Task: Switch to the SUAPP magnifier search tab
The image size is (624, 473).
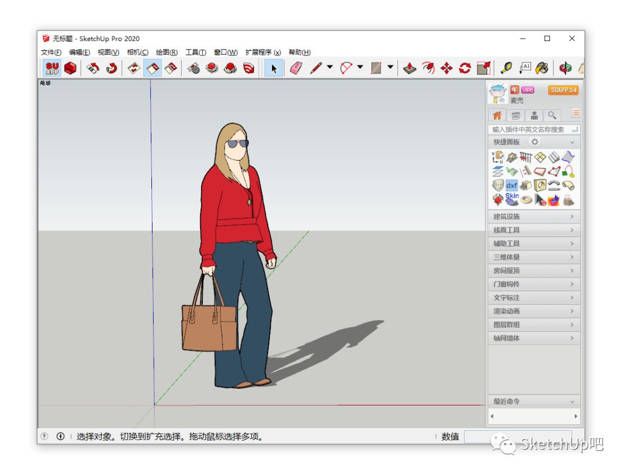Action: tap(552, 116)
